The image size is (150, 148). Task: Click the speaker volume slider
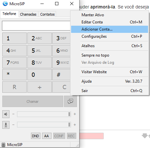click(x=44, y=114)
